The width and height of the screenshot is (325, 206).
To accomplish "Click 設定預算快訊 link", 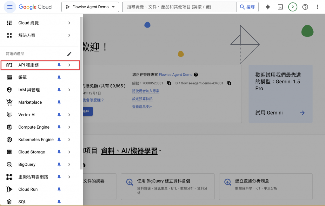I will point(142,99).
